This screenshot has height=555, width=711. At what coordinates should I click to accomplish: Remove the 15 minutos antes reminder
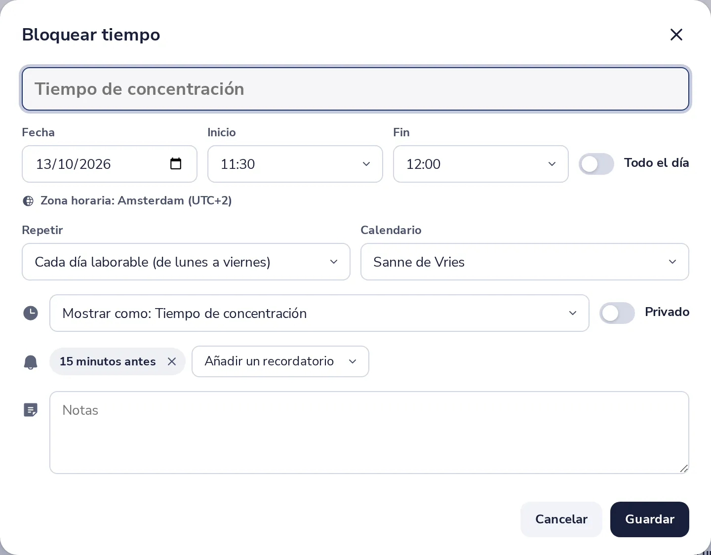click(x=172, y=361)
